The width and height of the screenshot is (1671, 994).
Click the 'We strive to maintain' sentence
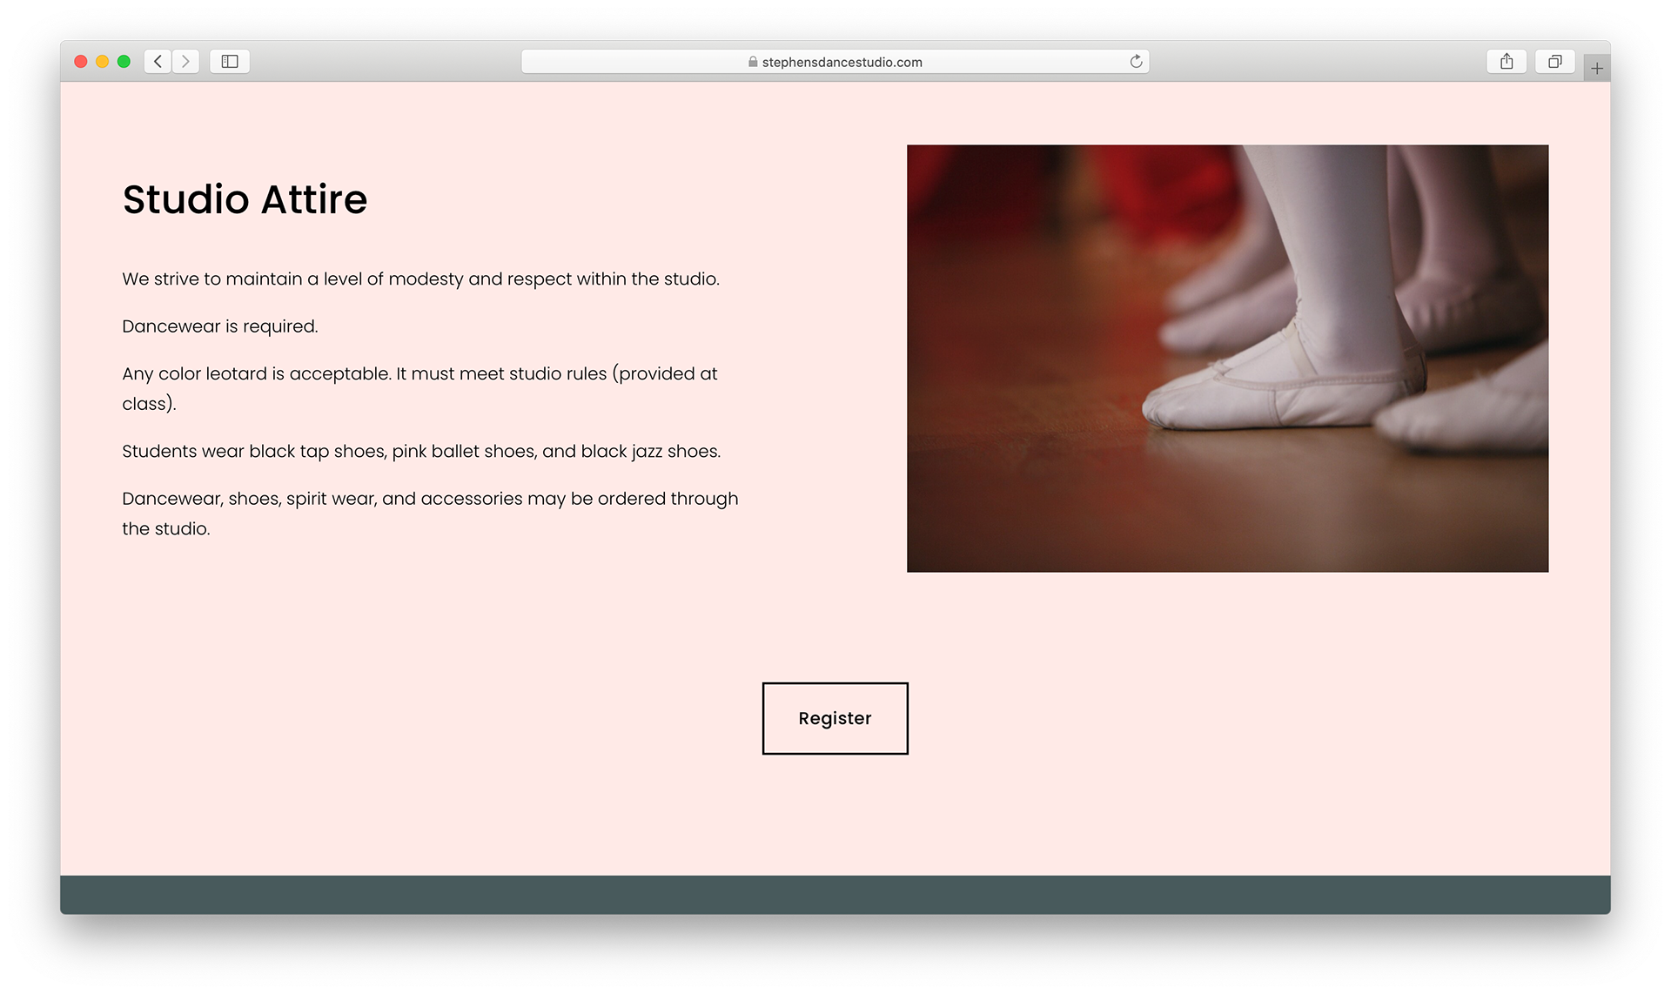tap(421, 279)
